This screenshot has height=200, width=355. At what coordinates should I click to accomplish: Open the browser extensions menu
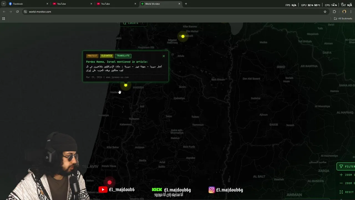coord(334,12)
